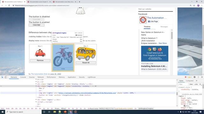Show hidden system tray icons chevron
This screenshot has width=204, height=114.
[x=178, y=112]
